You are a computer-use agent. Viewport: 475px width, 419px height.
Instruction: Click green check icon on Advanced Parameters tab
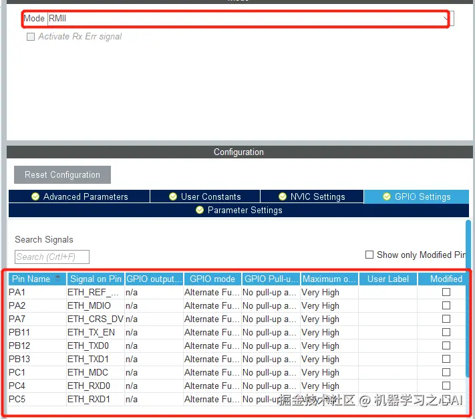tap(35, 196)
